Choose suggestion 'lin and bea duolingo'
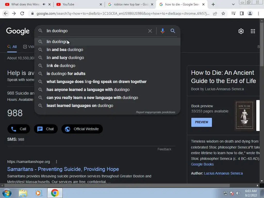 (x=108, y=50)
